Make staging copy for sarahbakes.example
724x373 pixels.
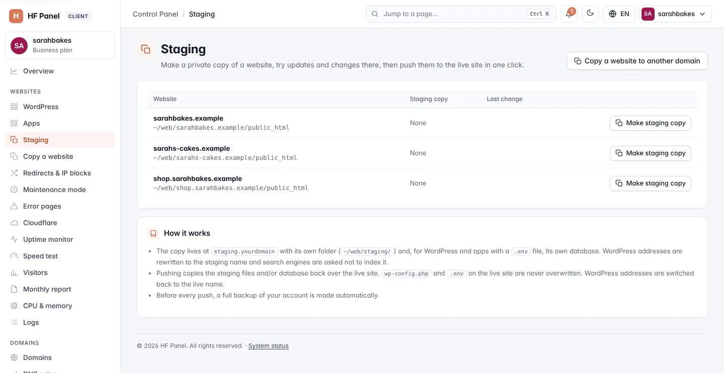pos(651,123)
